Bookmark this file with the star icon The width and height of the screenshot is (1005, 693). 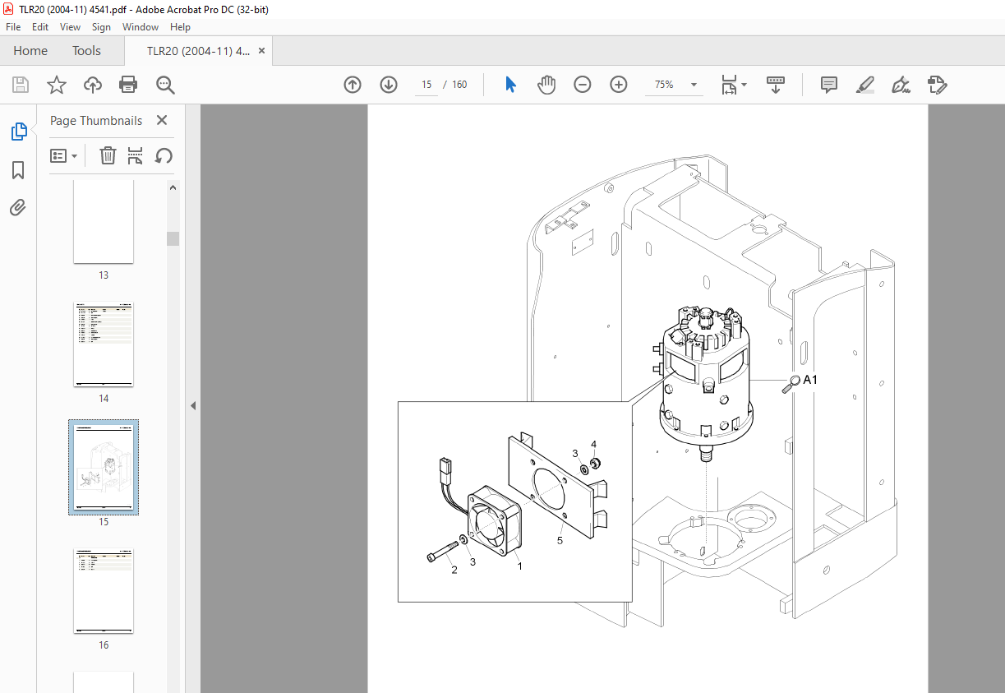[x=56, y=85]
